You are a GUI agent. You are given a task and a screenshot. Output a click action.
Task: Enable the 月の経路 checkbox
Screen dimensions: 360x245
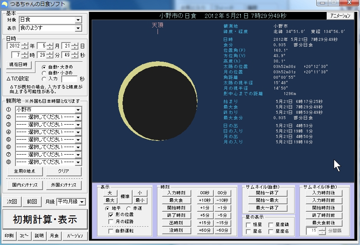click(x=111, y=222)
